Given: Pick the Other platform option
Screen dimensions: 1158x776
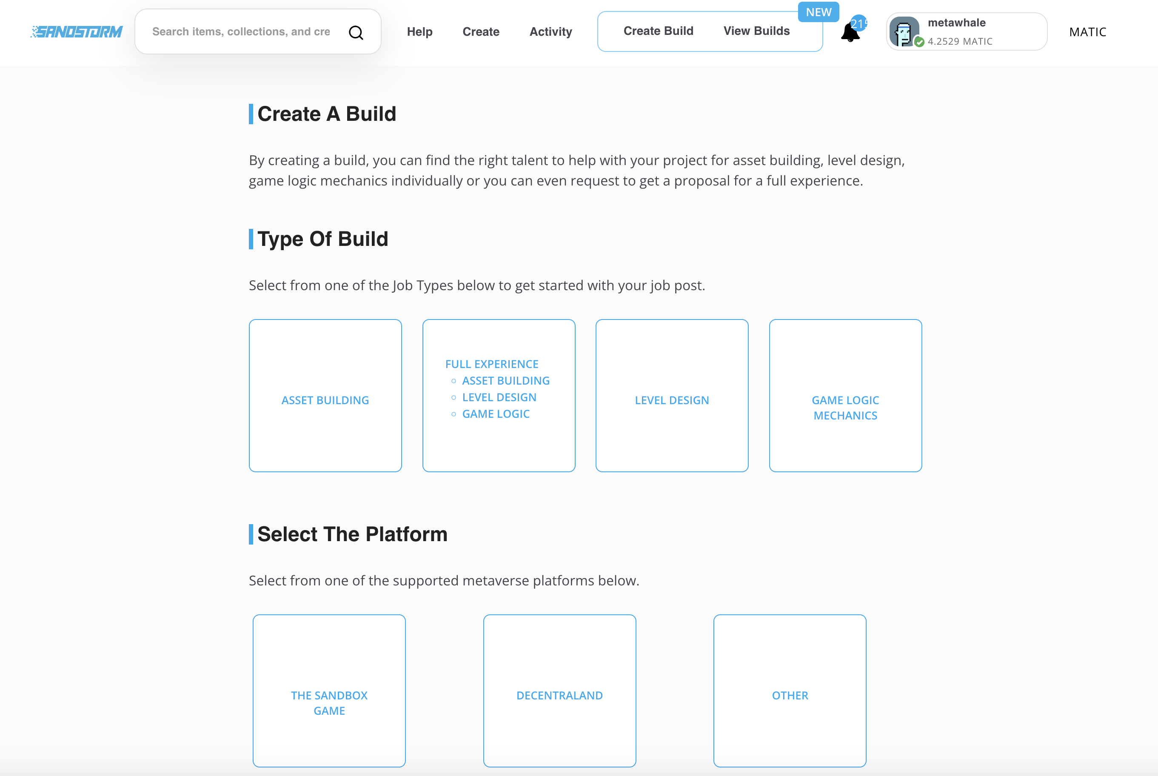Looking at the screenshot, I should click(x=789, y=690).
